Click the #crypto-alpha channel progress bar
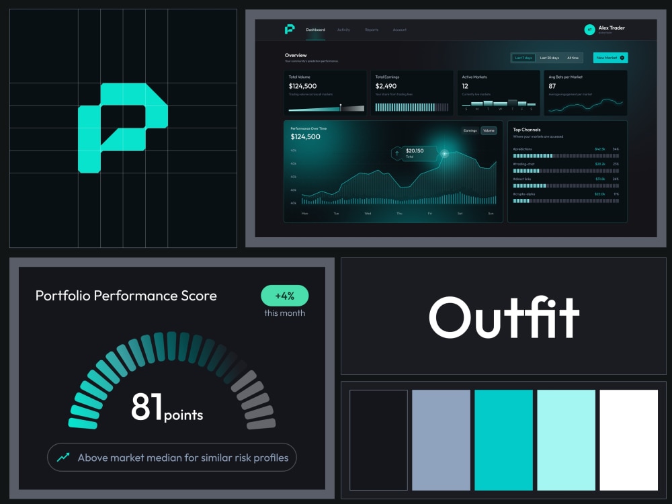Viewport: 672px width, 504px height. (566, 201)
